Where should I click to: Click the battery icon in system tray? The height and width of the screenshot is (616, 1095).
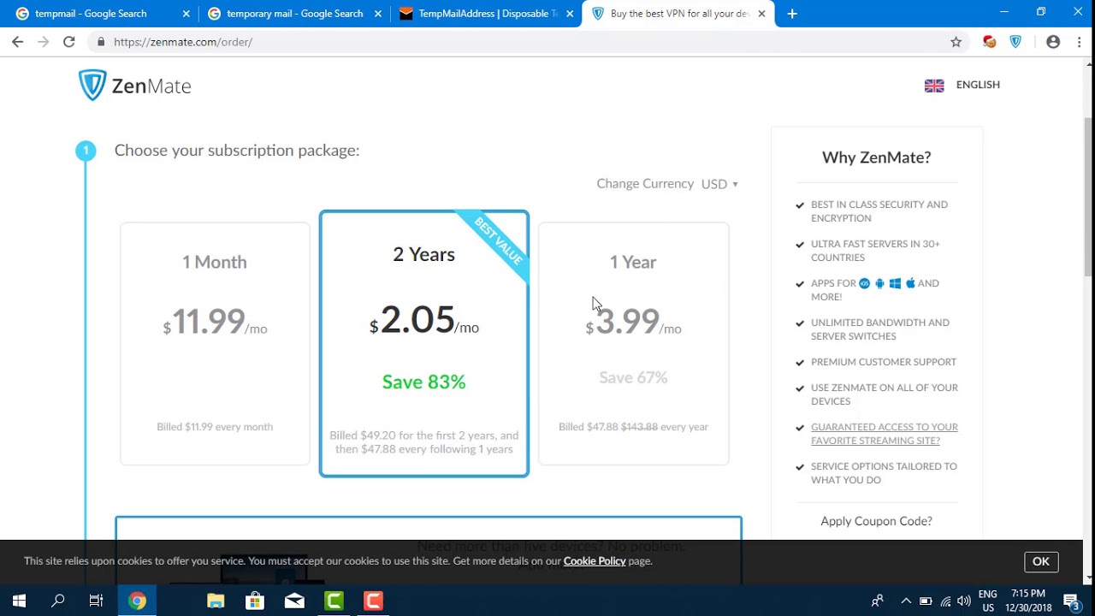(x=926, y=601)
